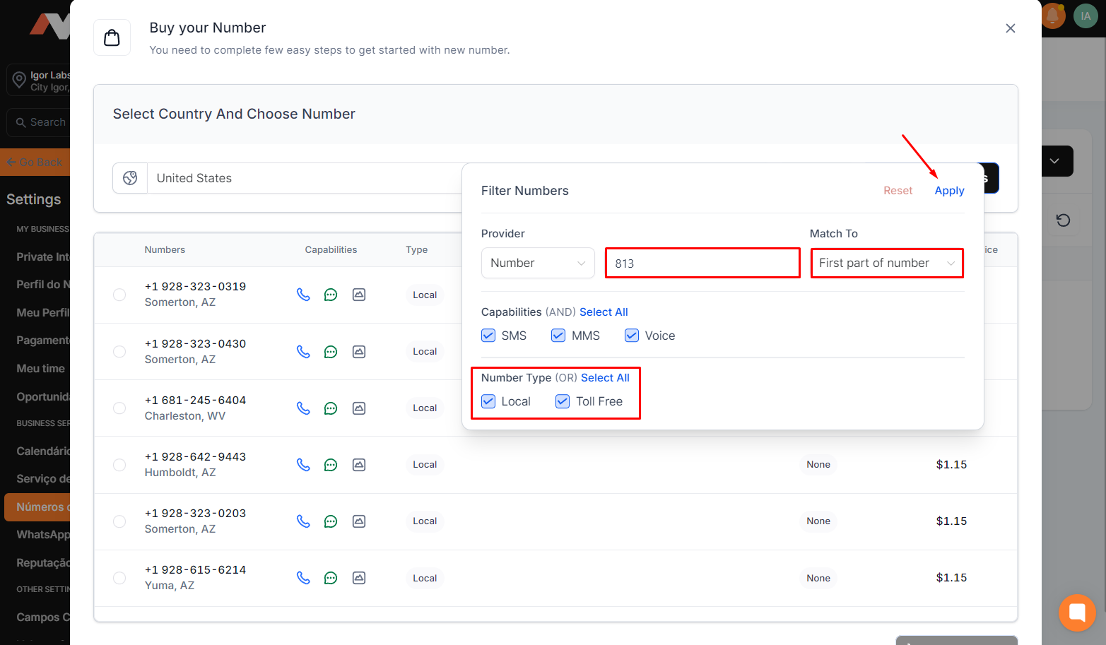
Task: Apply the number filters
Action: tap(949, 191)
